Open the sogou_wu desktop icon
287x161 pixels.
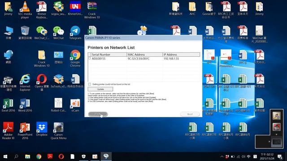point(58,8)
